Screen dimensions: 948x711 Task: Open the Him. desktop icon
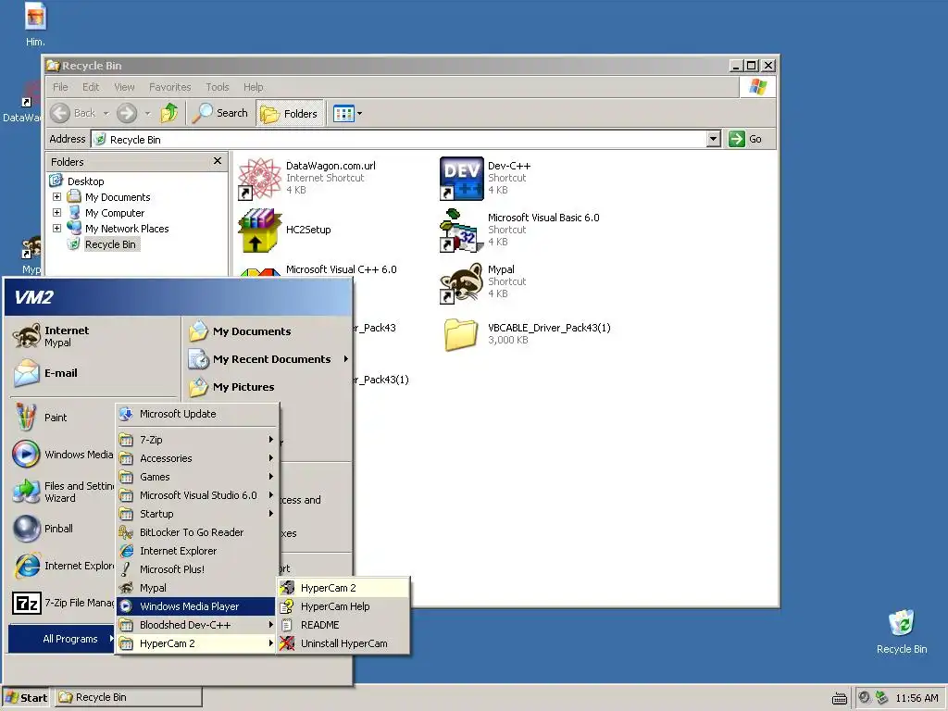(35, 25)
